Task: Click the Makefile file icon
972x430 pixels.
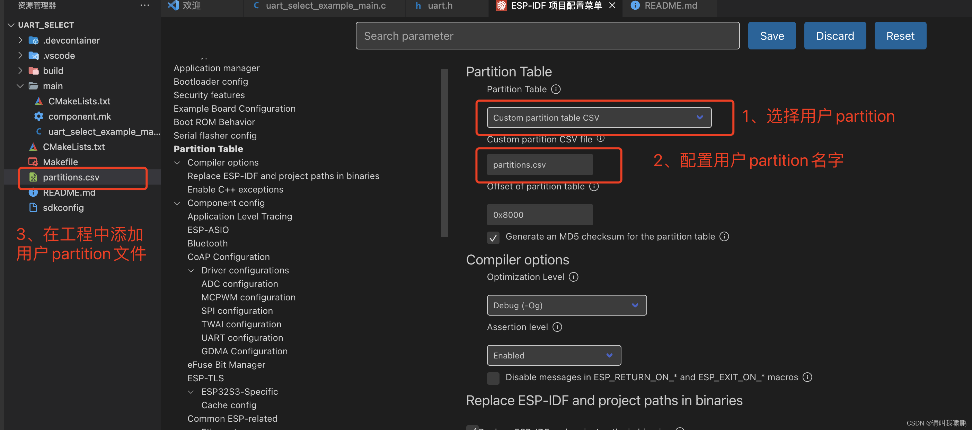Action: pos(33,162)
